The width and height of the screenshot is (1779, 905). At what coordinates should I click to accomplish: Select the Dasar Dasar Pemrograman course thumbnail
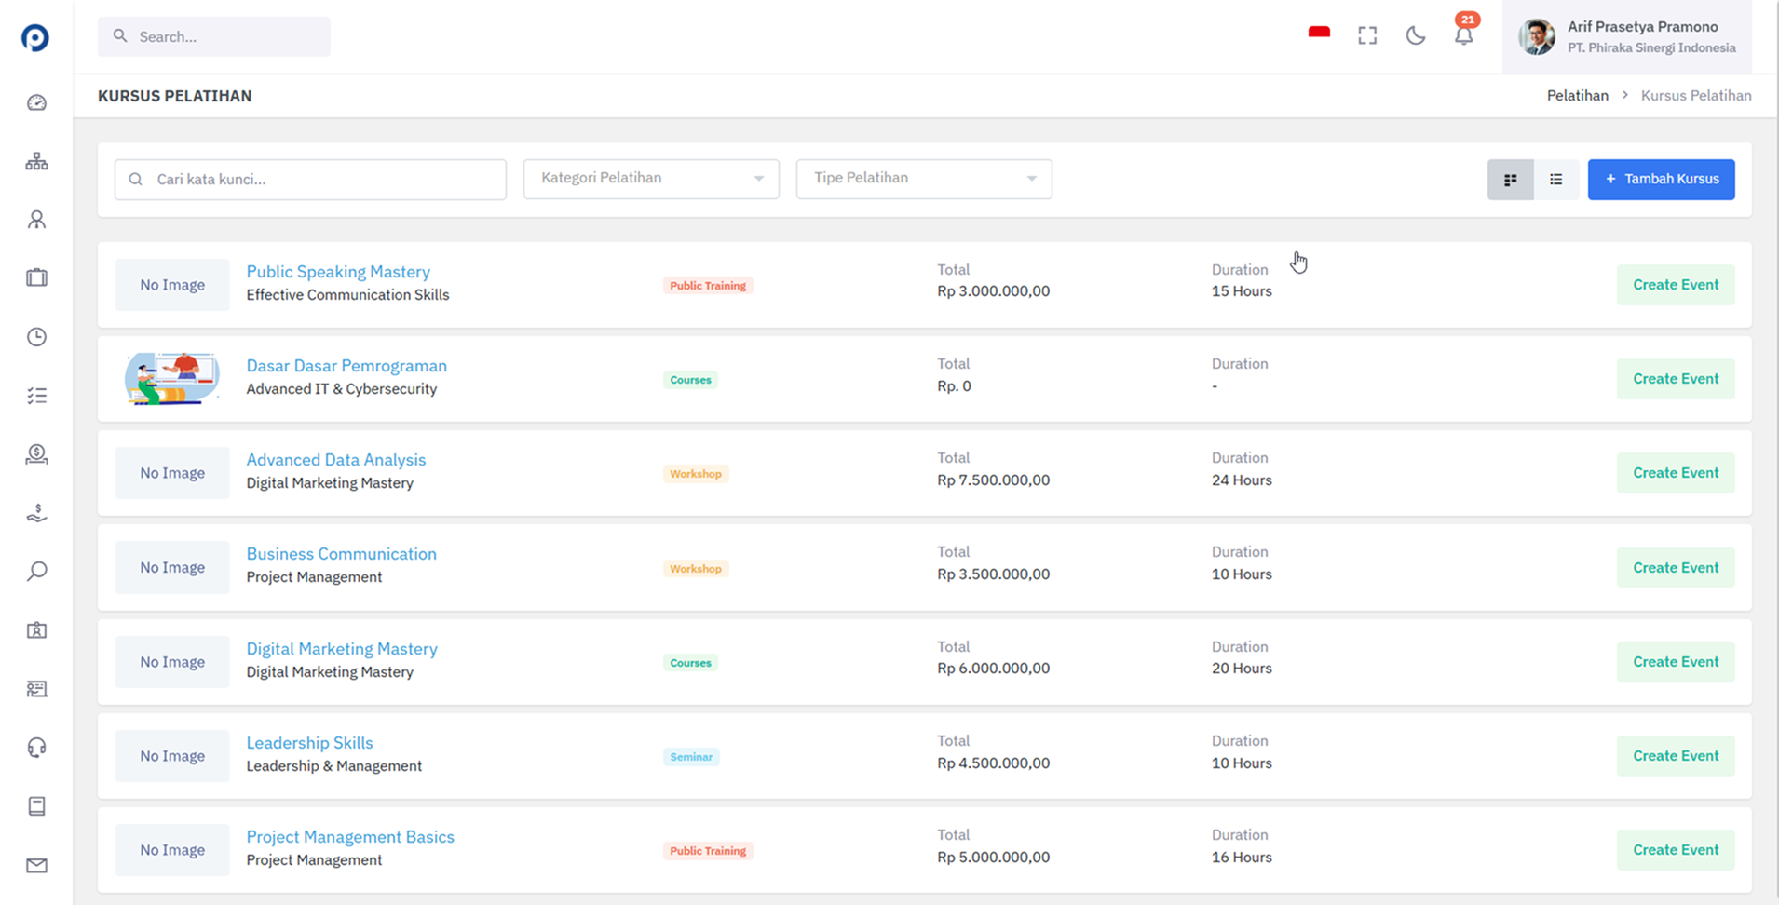click(x=172, y=379)
